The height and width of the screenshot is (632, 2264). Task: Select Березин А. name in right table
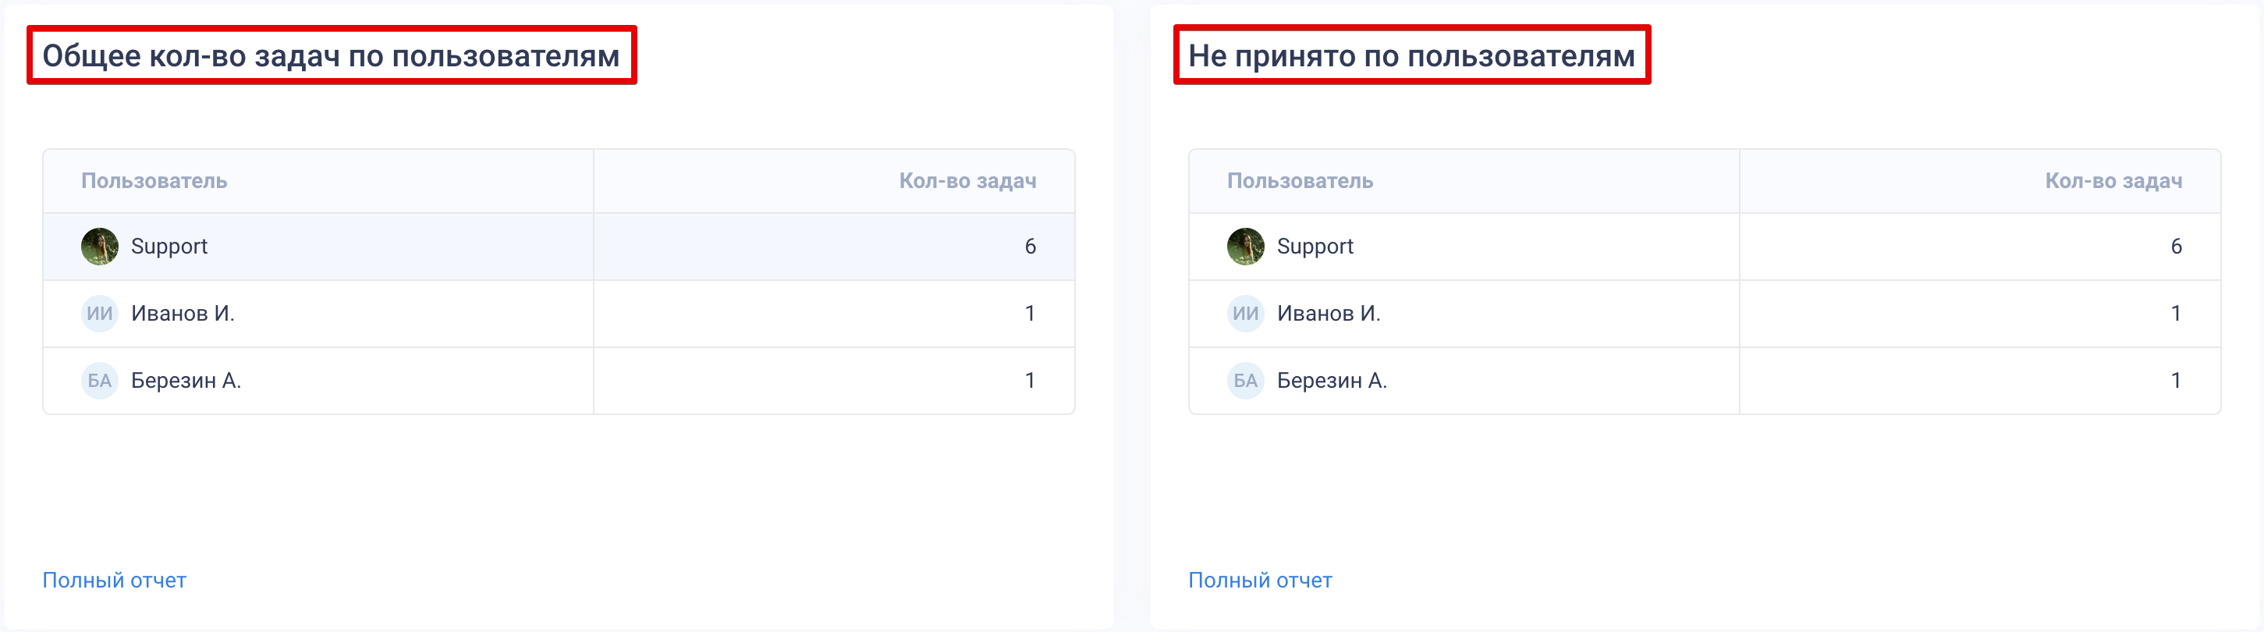(x=1332, y=381)
